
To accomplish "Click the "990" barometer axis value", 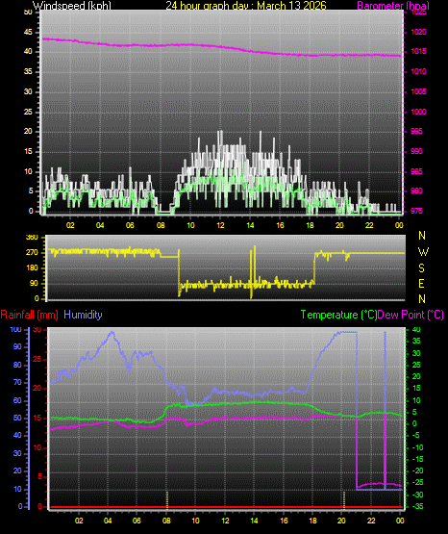I will 416,151.
